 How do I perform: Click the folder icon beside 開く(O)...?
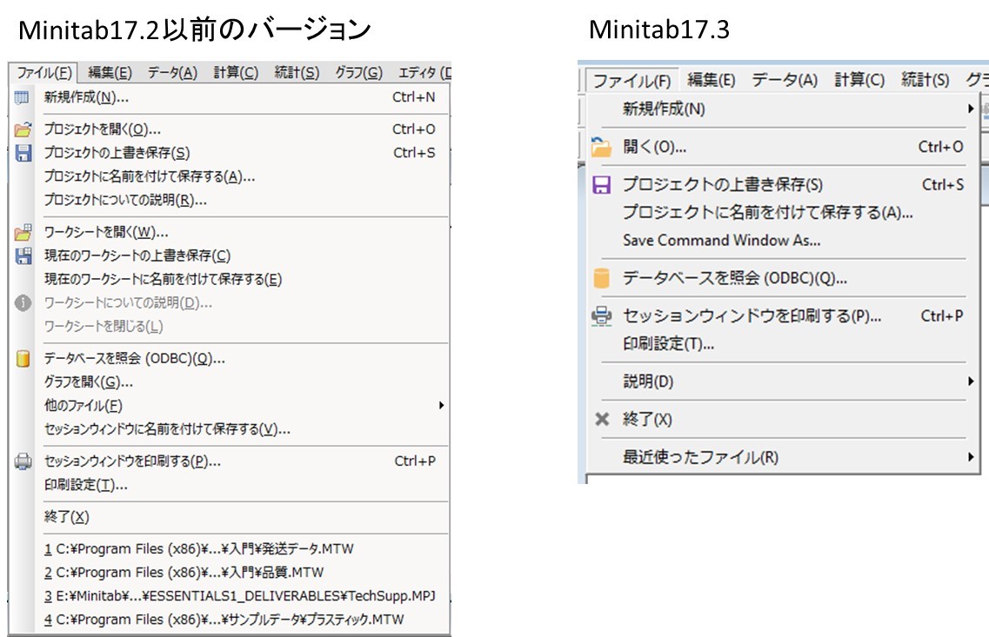pyautogui.click(x=601, y=147)
